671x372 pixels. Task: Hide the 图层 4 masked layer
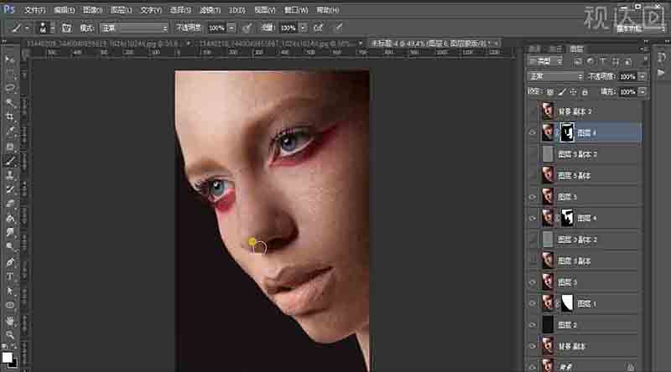[533, 218]
